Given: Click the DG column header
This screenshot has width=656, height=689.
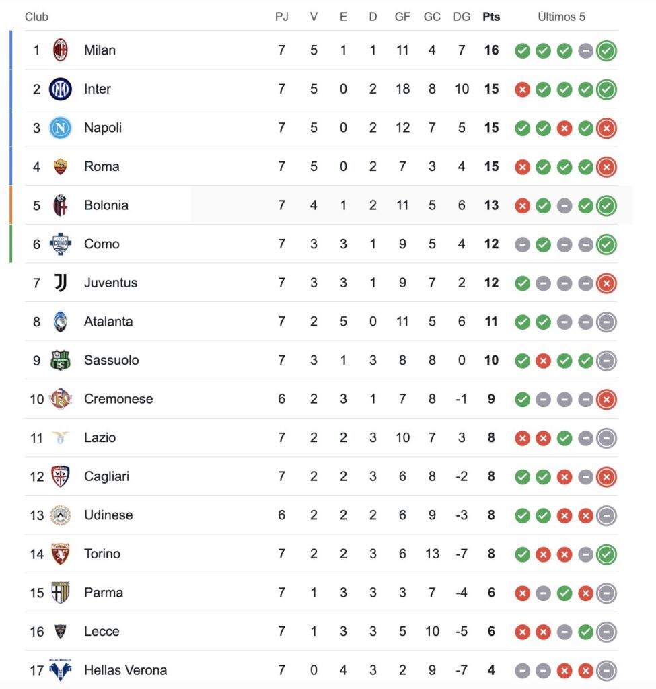Looking at the screenshot, I should (x=462, y=17).
